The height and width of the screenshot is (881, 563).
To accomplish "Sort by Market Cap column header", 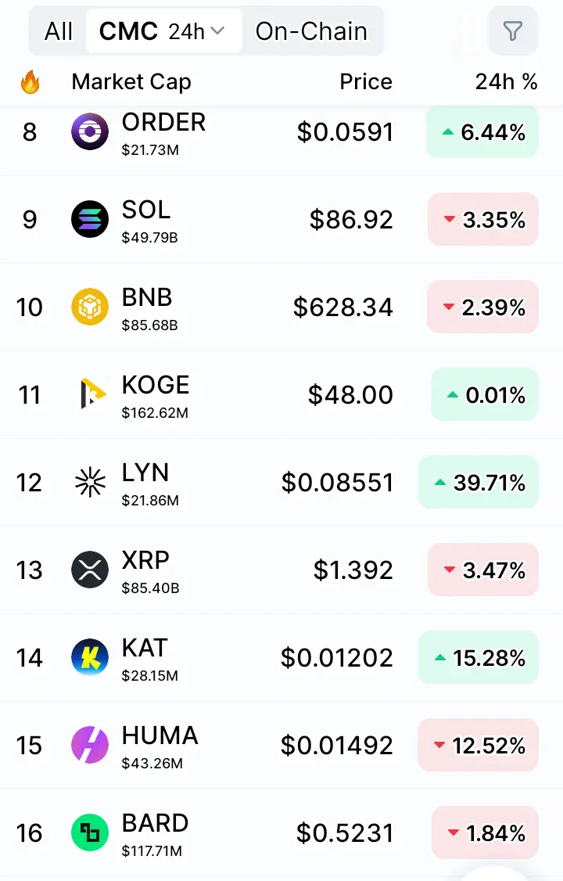I will tap(131, 81).
